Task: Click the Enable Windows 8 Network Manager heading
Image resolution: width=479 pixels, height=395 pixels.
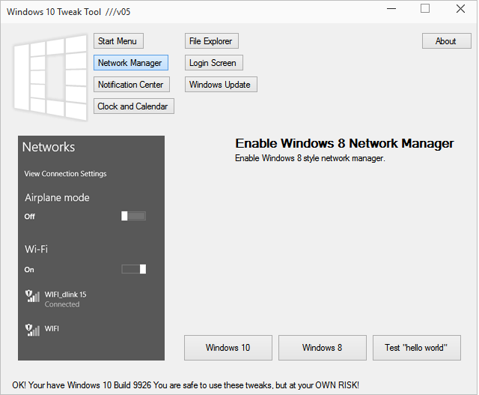Action: pos(344,143)
